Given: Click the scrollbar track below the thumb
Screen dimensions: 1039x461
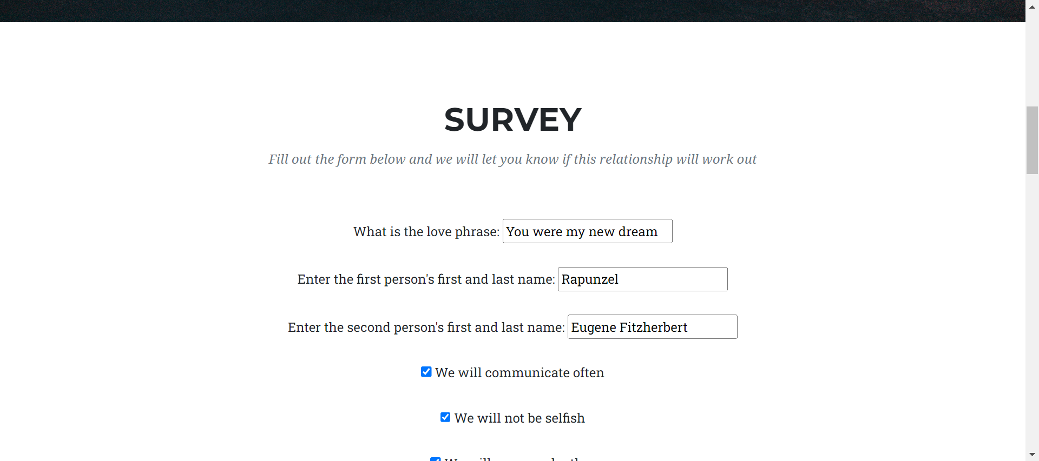Looking at the screenshot, I should (x=1032, y=311).
